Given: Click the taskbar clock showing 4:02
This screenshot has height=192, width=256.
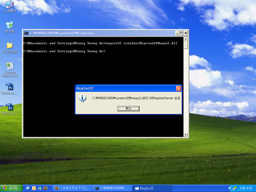Looking at the screenshot, I should (x=246, y=188).
